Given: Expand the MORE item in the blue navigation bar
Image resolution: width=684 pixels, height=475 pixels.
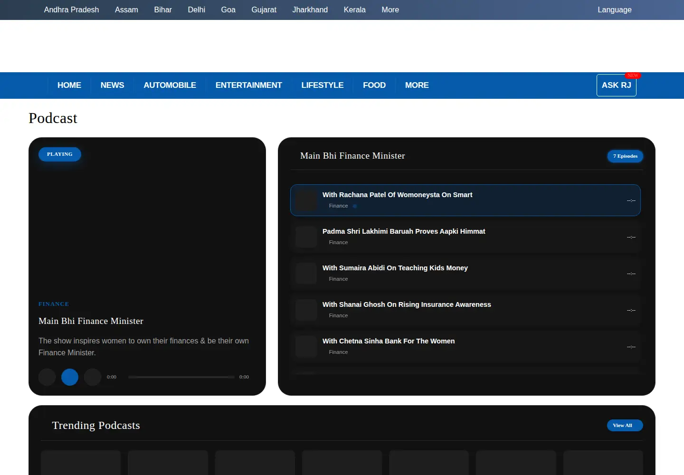Looking at the screenshot, I should [417, 85].
